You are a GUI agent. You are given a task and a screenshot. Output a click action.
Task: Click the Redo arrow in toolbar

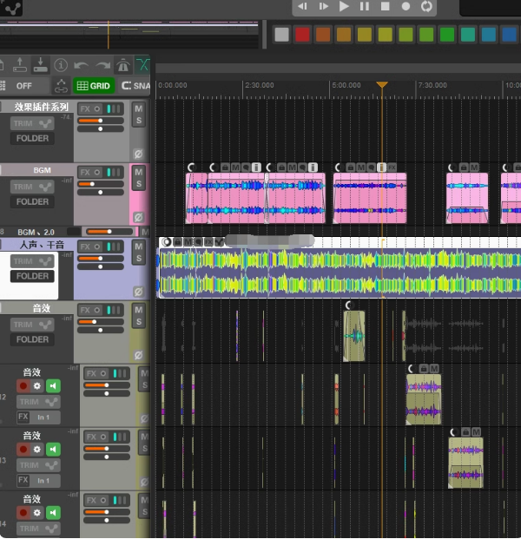coord(102,65)
